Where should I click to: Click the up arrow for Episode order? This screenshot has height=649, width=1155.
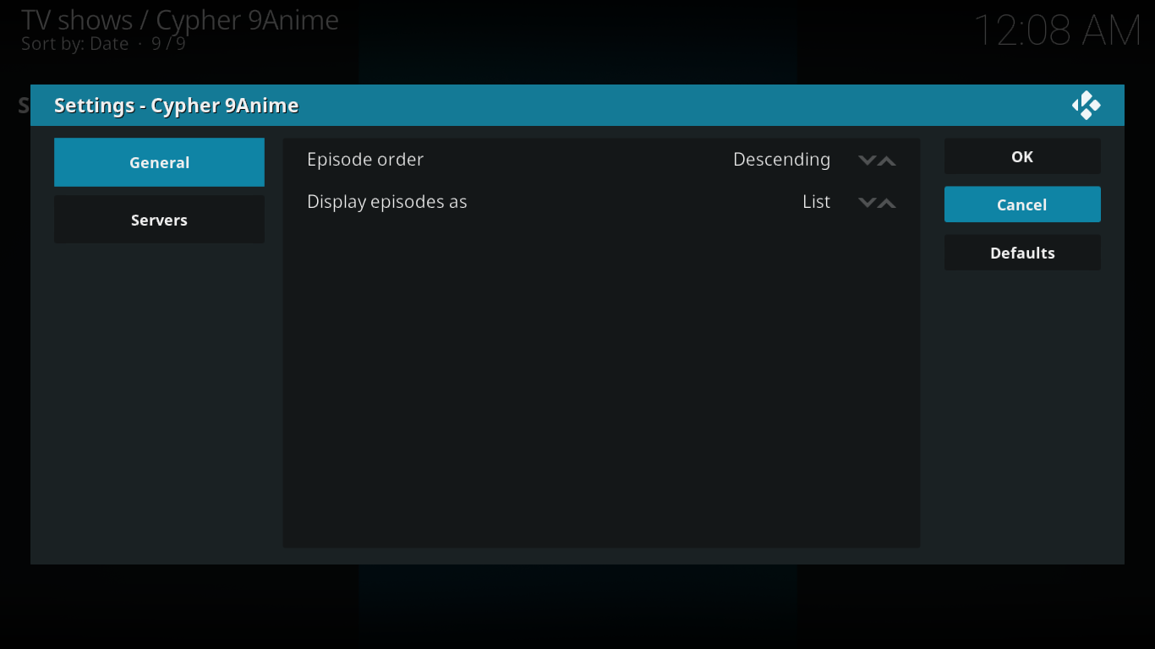[x=887, y=161]
